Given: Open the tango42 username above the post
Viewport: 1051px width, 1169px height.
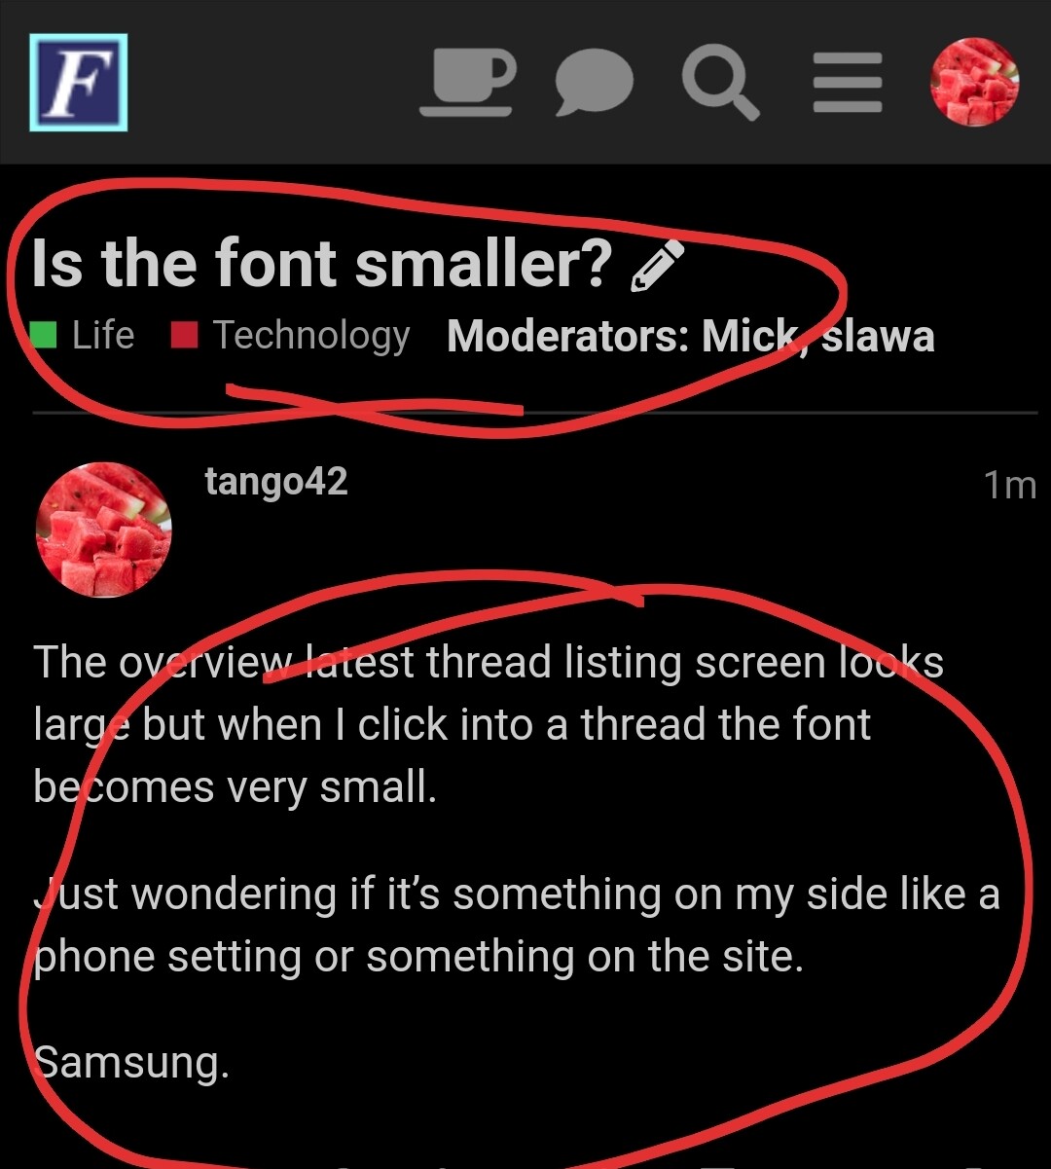Looking at the screenshot, I should [276, 482].
